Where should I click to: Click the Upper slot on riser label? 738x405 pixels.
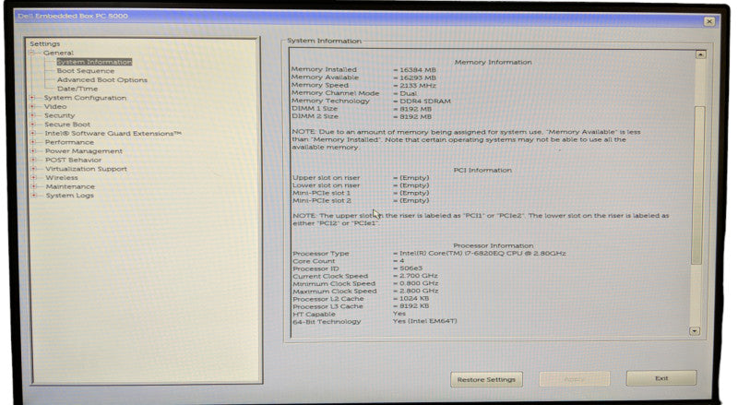point(327,177)
